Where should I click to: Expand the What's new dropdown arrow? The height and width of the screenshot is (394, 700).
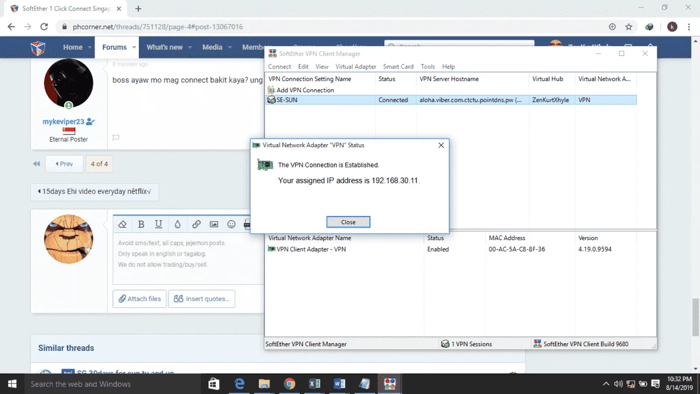point(190,47)
